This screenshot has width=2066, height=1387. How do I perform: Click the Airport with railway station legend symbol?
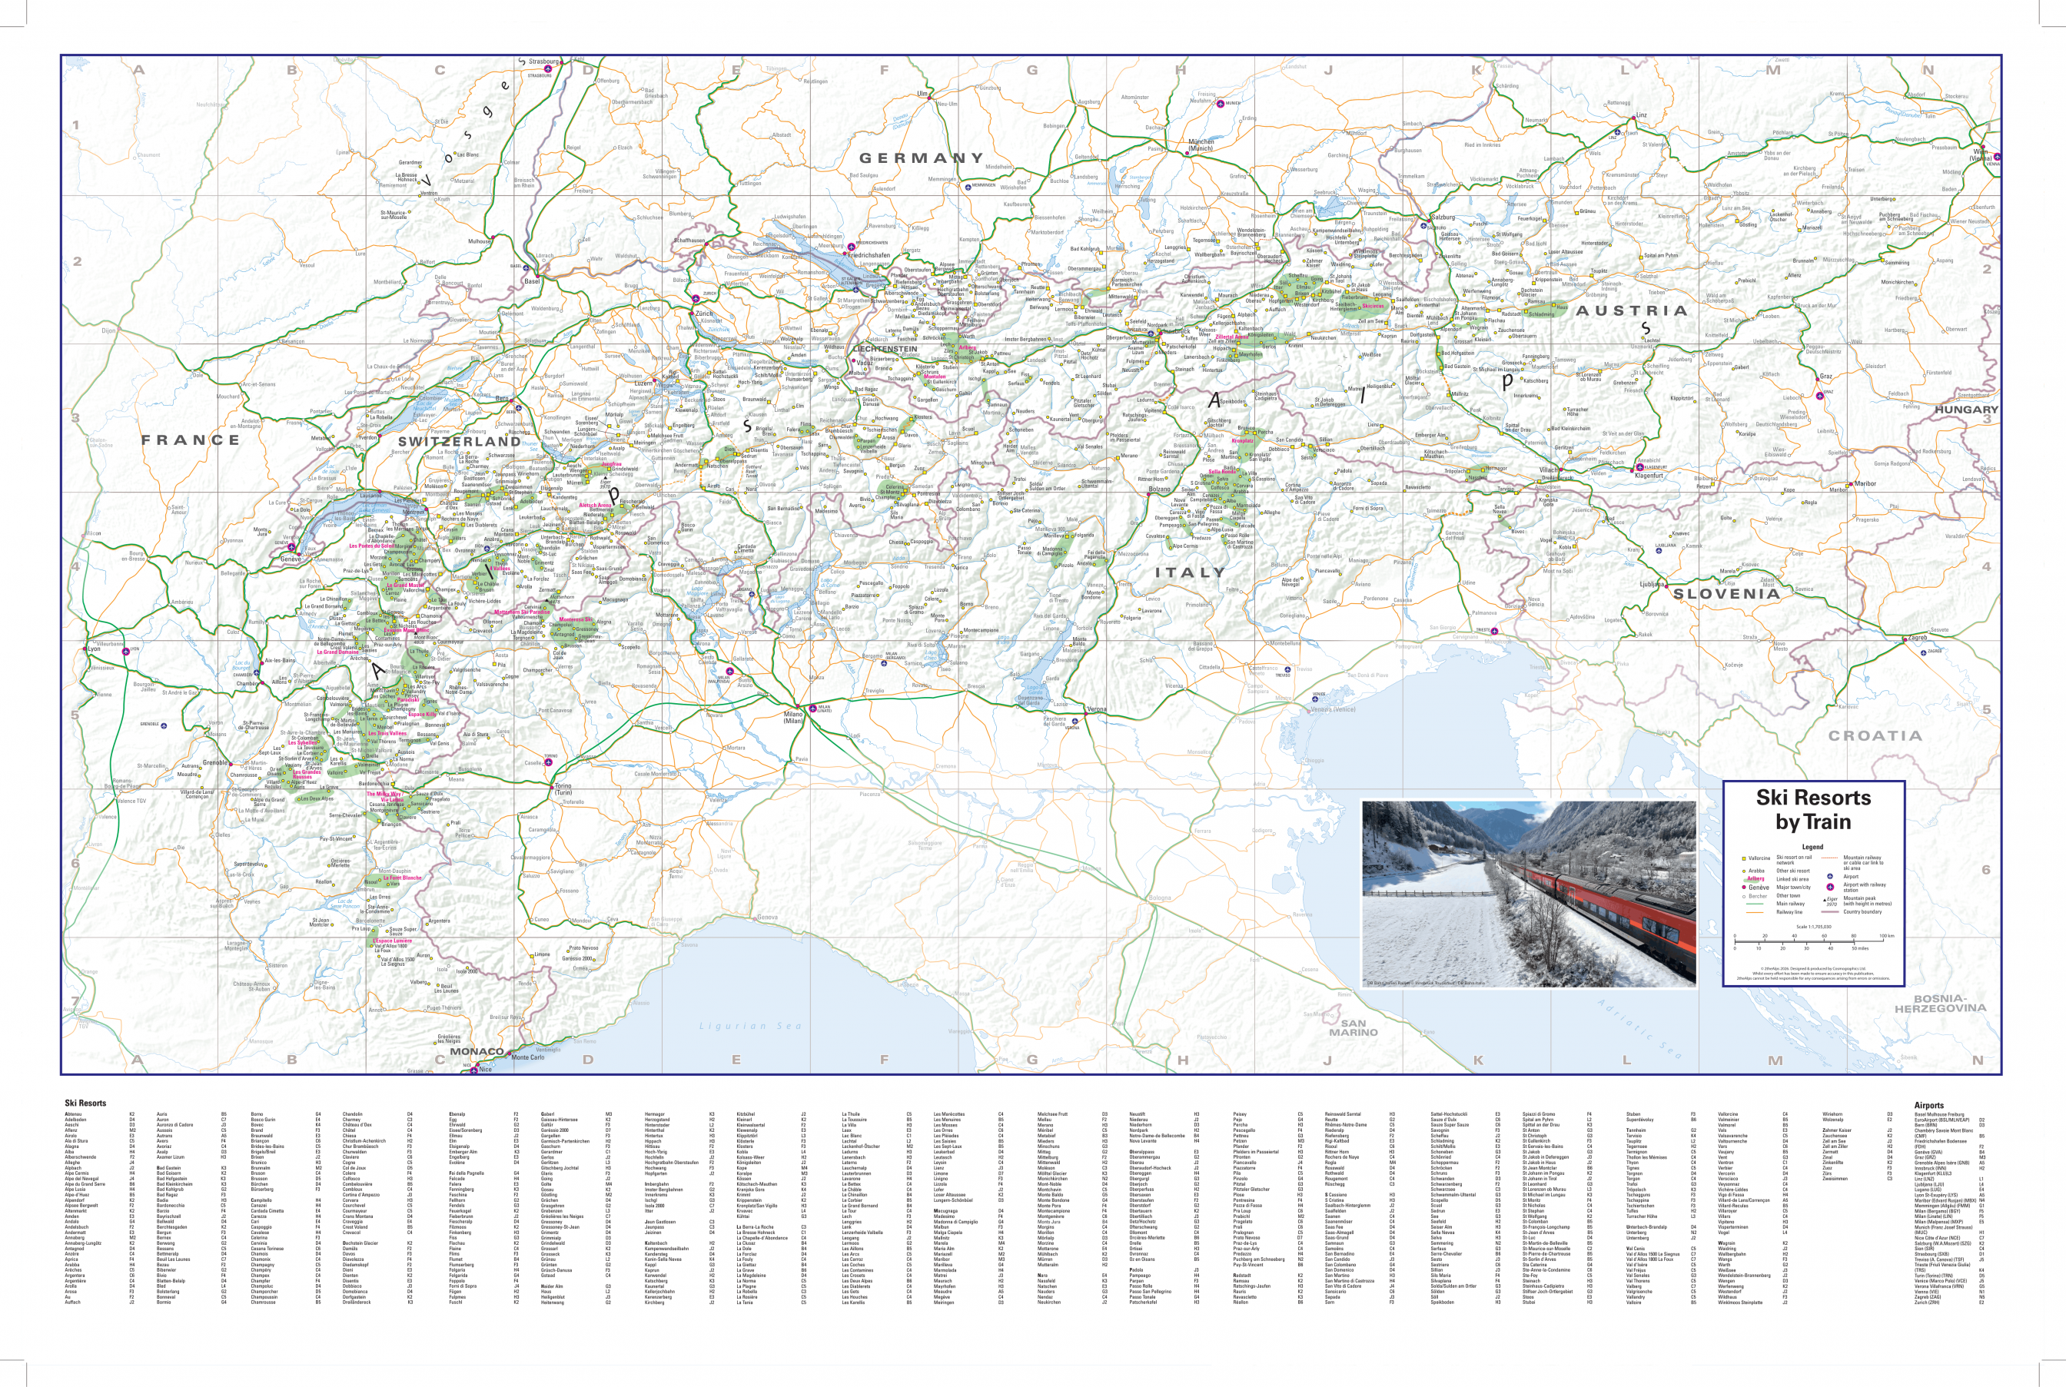(1831, 888)
